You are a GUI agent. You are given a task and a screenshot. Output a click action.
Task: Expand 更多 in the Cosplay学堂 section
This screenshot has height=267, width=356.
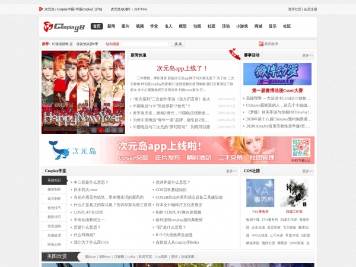(x=231, y=171)
